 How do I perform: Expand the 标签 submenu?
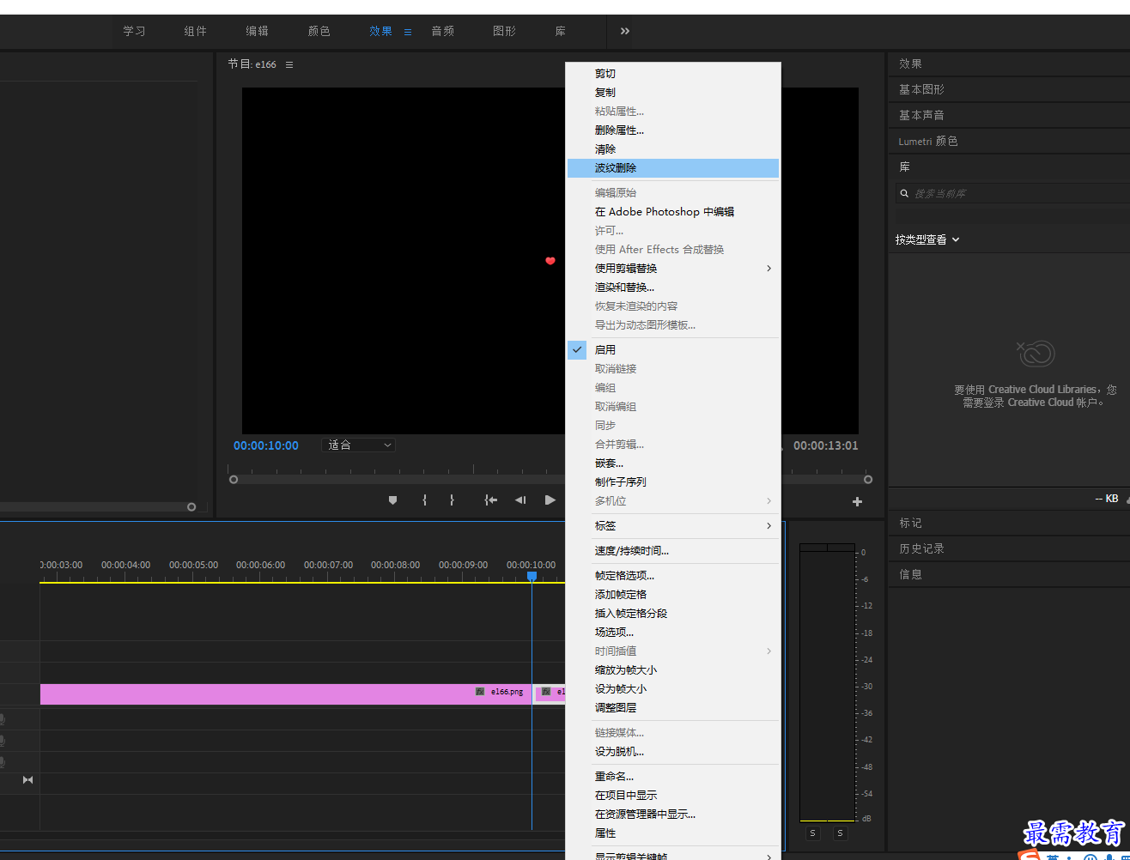(673, 526)
